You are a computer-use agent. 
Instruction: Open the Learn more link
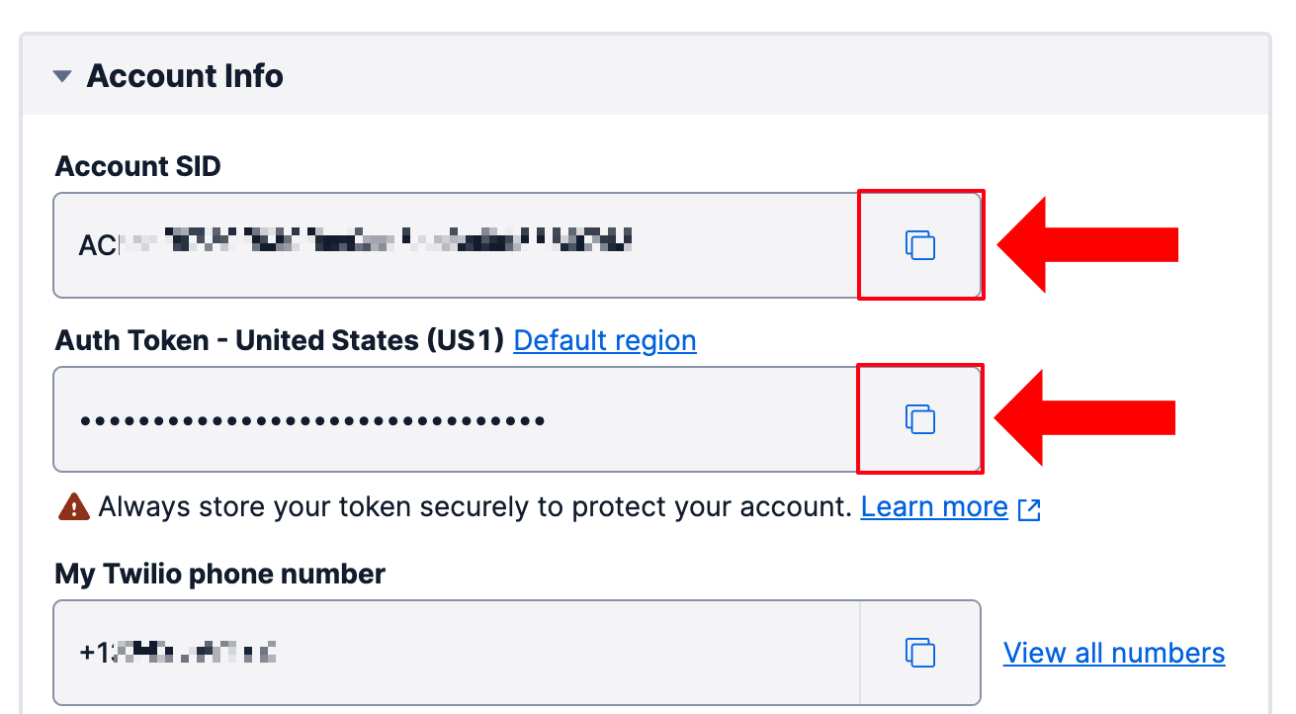(x=934, y=507)
